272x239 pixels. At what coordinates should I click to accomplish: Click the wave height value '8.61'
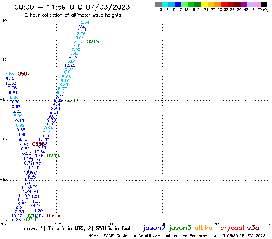(x=68, y=73)
